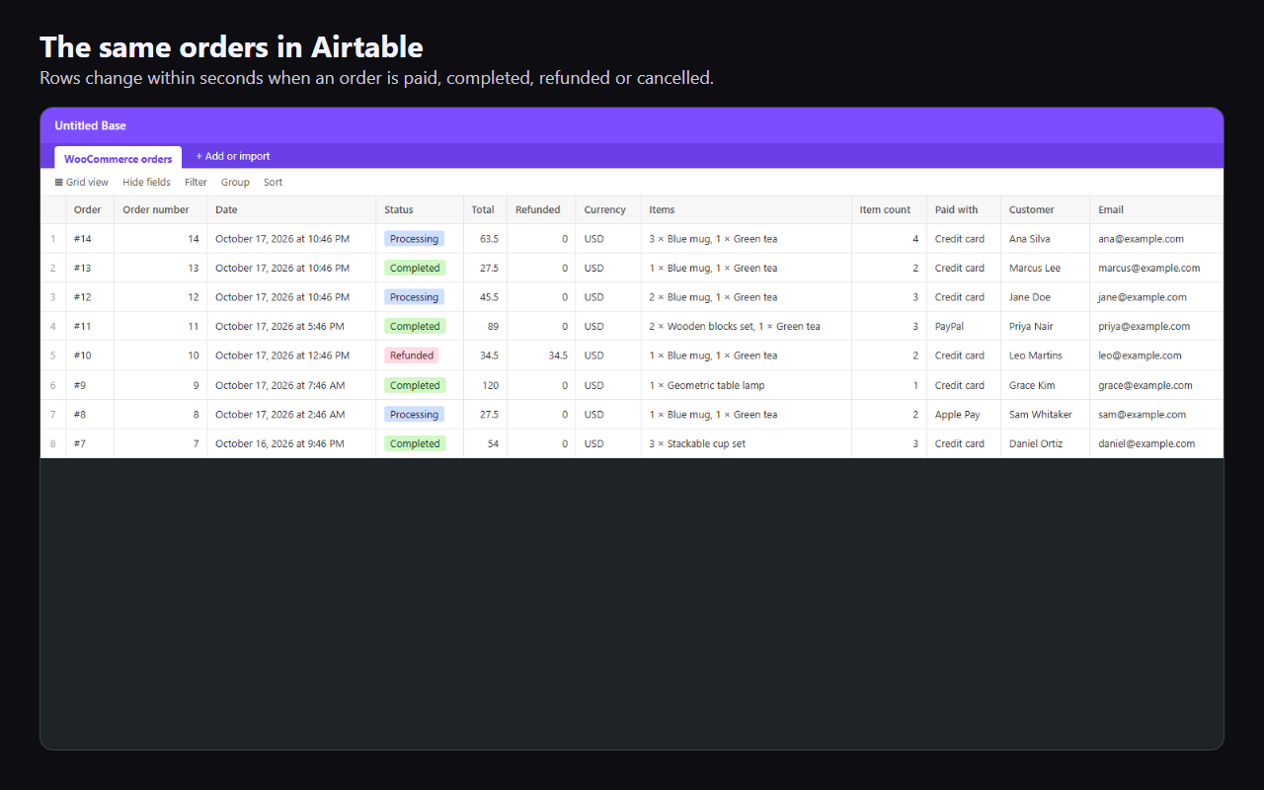Viewport: 1264px width, 790px height.
Task: Click the October 17, 2026 at 7:46 AM cell
Action: [291, 385]
